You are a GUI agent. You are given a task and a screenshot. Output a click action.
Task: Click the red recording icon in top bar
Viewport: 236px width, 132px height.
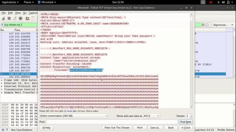click(211, 2)
